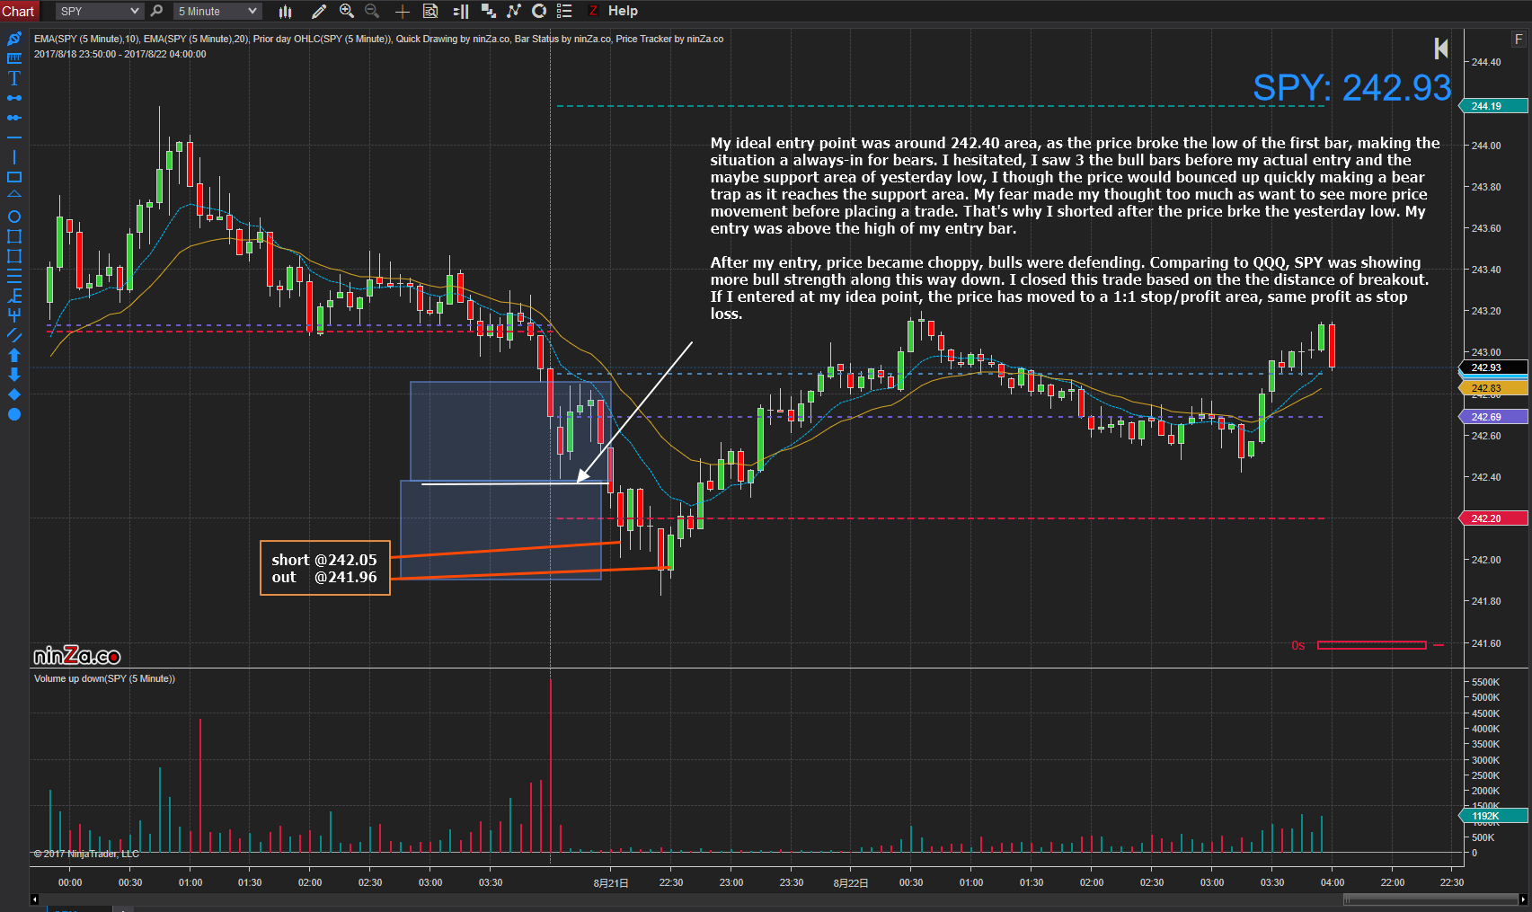This screenshot has height=912, width=1532.
Task: Select the crosshair cursor icon
Action: tap(403, 11)
